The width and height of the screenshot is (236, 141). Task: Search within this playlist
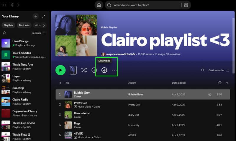tap(203, 70)
